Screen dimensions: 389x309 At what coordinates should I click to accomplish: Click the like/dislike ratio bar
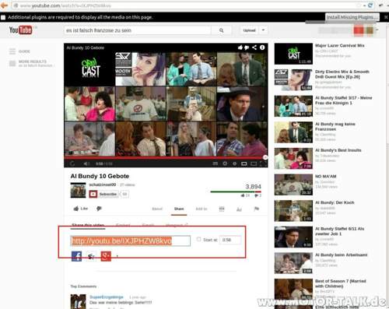236,191
